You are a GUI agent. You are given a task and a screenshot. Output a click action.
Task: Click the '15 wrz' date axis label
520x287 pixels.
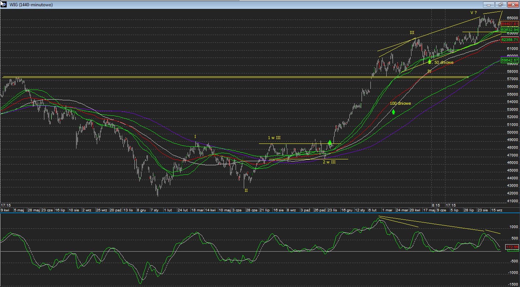point(496,210)
